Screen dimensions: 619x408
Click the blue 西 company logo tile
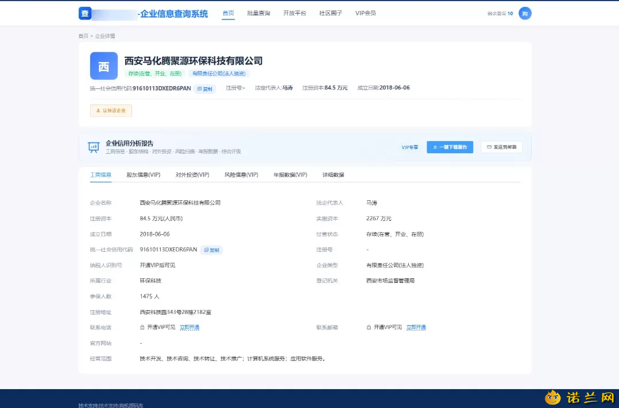pos(104,66)
